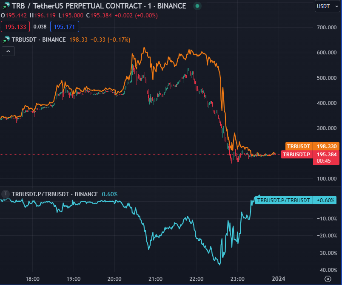
Task: Click the blue buy price 195.171 button
Action: point(65,27)
